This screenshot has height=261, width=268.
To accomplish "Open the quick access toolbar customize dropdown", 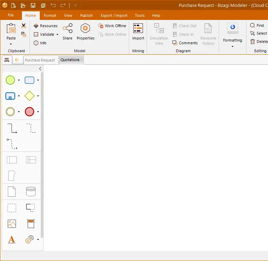I will [x=75, y=5].
